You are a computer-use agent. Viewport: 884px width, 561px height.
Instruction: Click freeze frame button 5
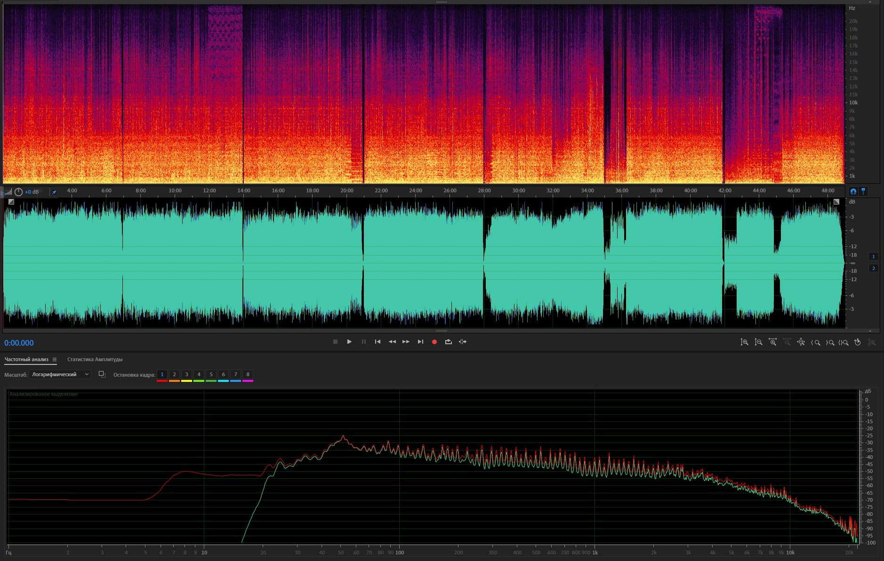[x=211, y=374]
